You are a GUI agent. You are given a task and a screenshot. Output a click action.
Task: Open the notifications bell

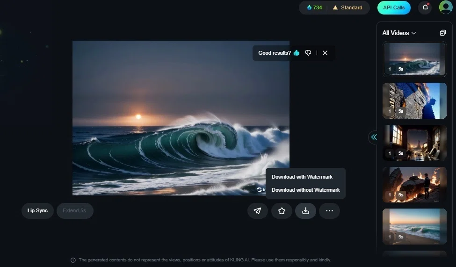425,7
